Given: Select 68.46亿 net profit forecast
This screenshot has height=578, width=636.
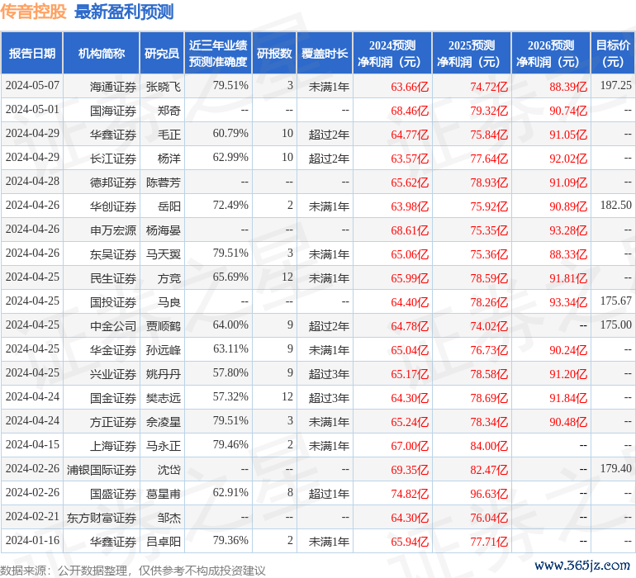Looking at the screenshot, I should point(410,111).
